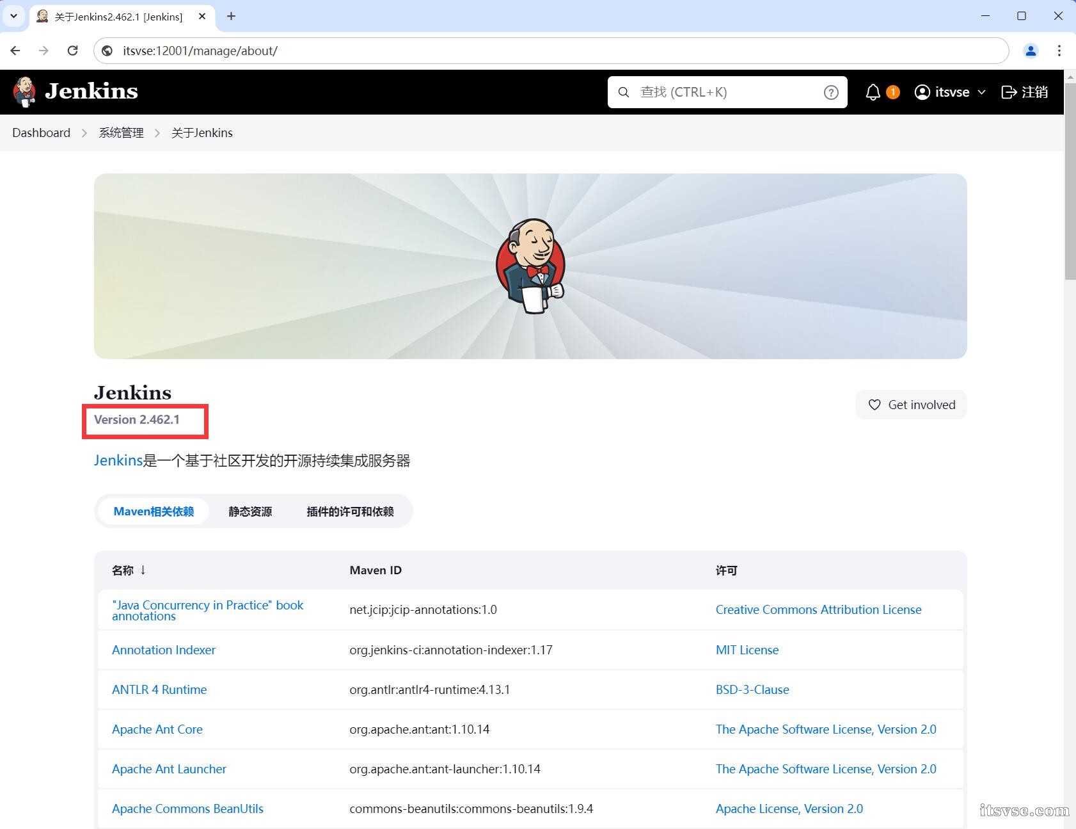Click the net.jcip:jcip-annotations:1.0 cell

pyautogui.click(x=423, y=609)
